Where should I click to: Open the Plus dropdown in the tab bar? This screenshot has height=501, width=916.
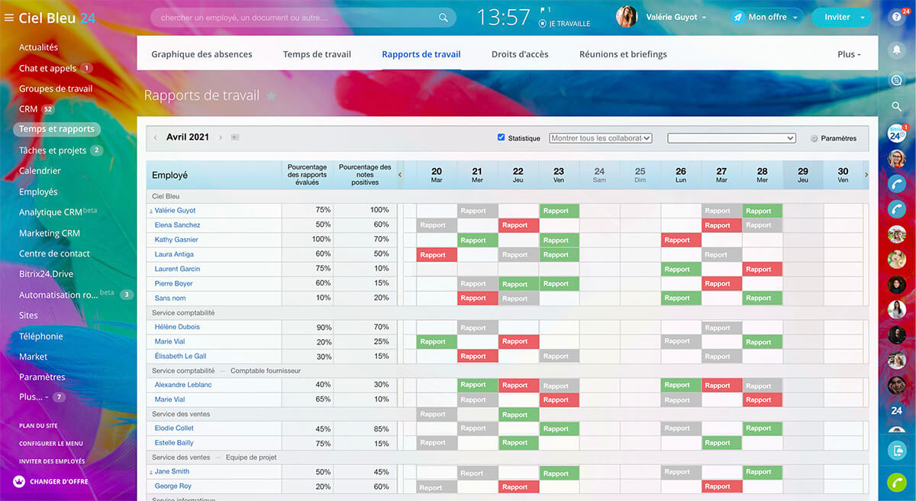[x=849, y=54]
